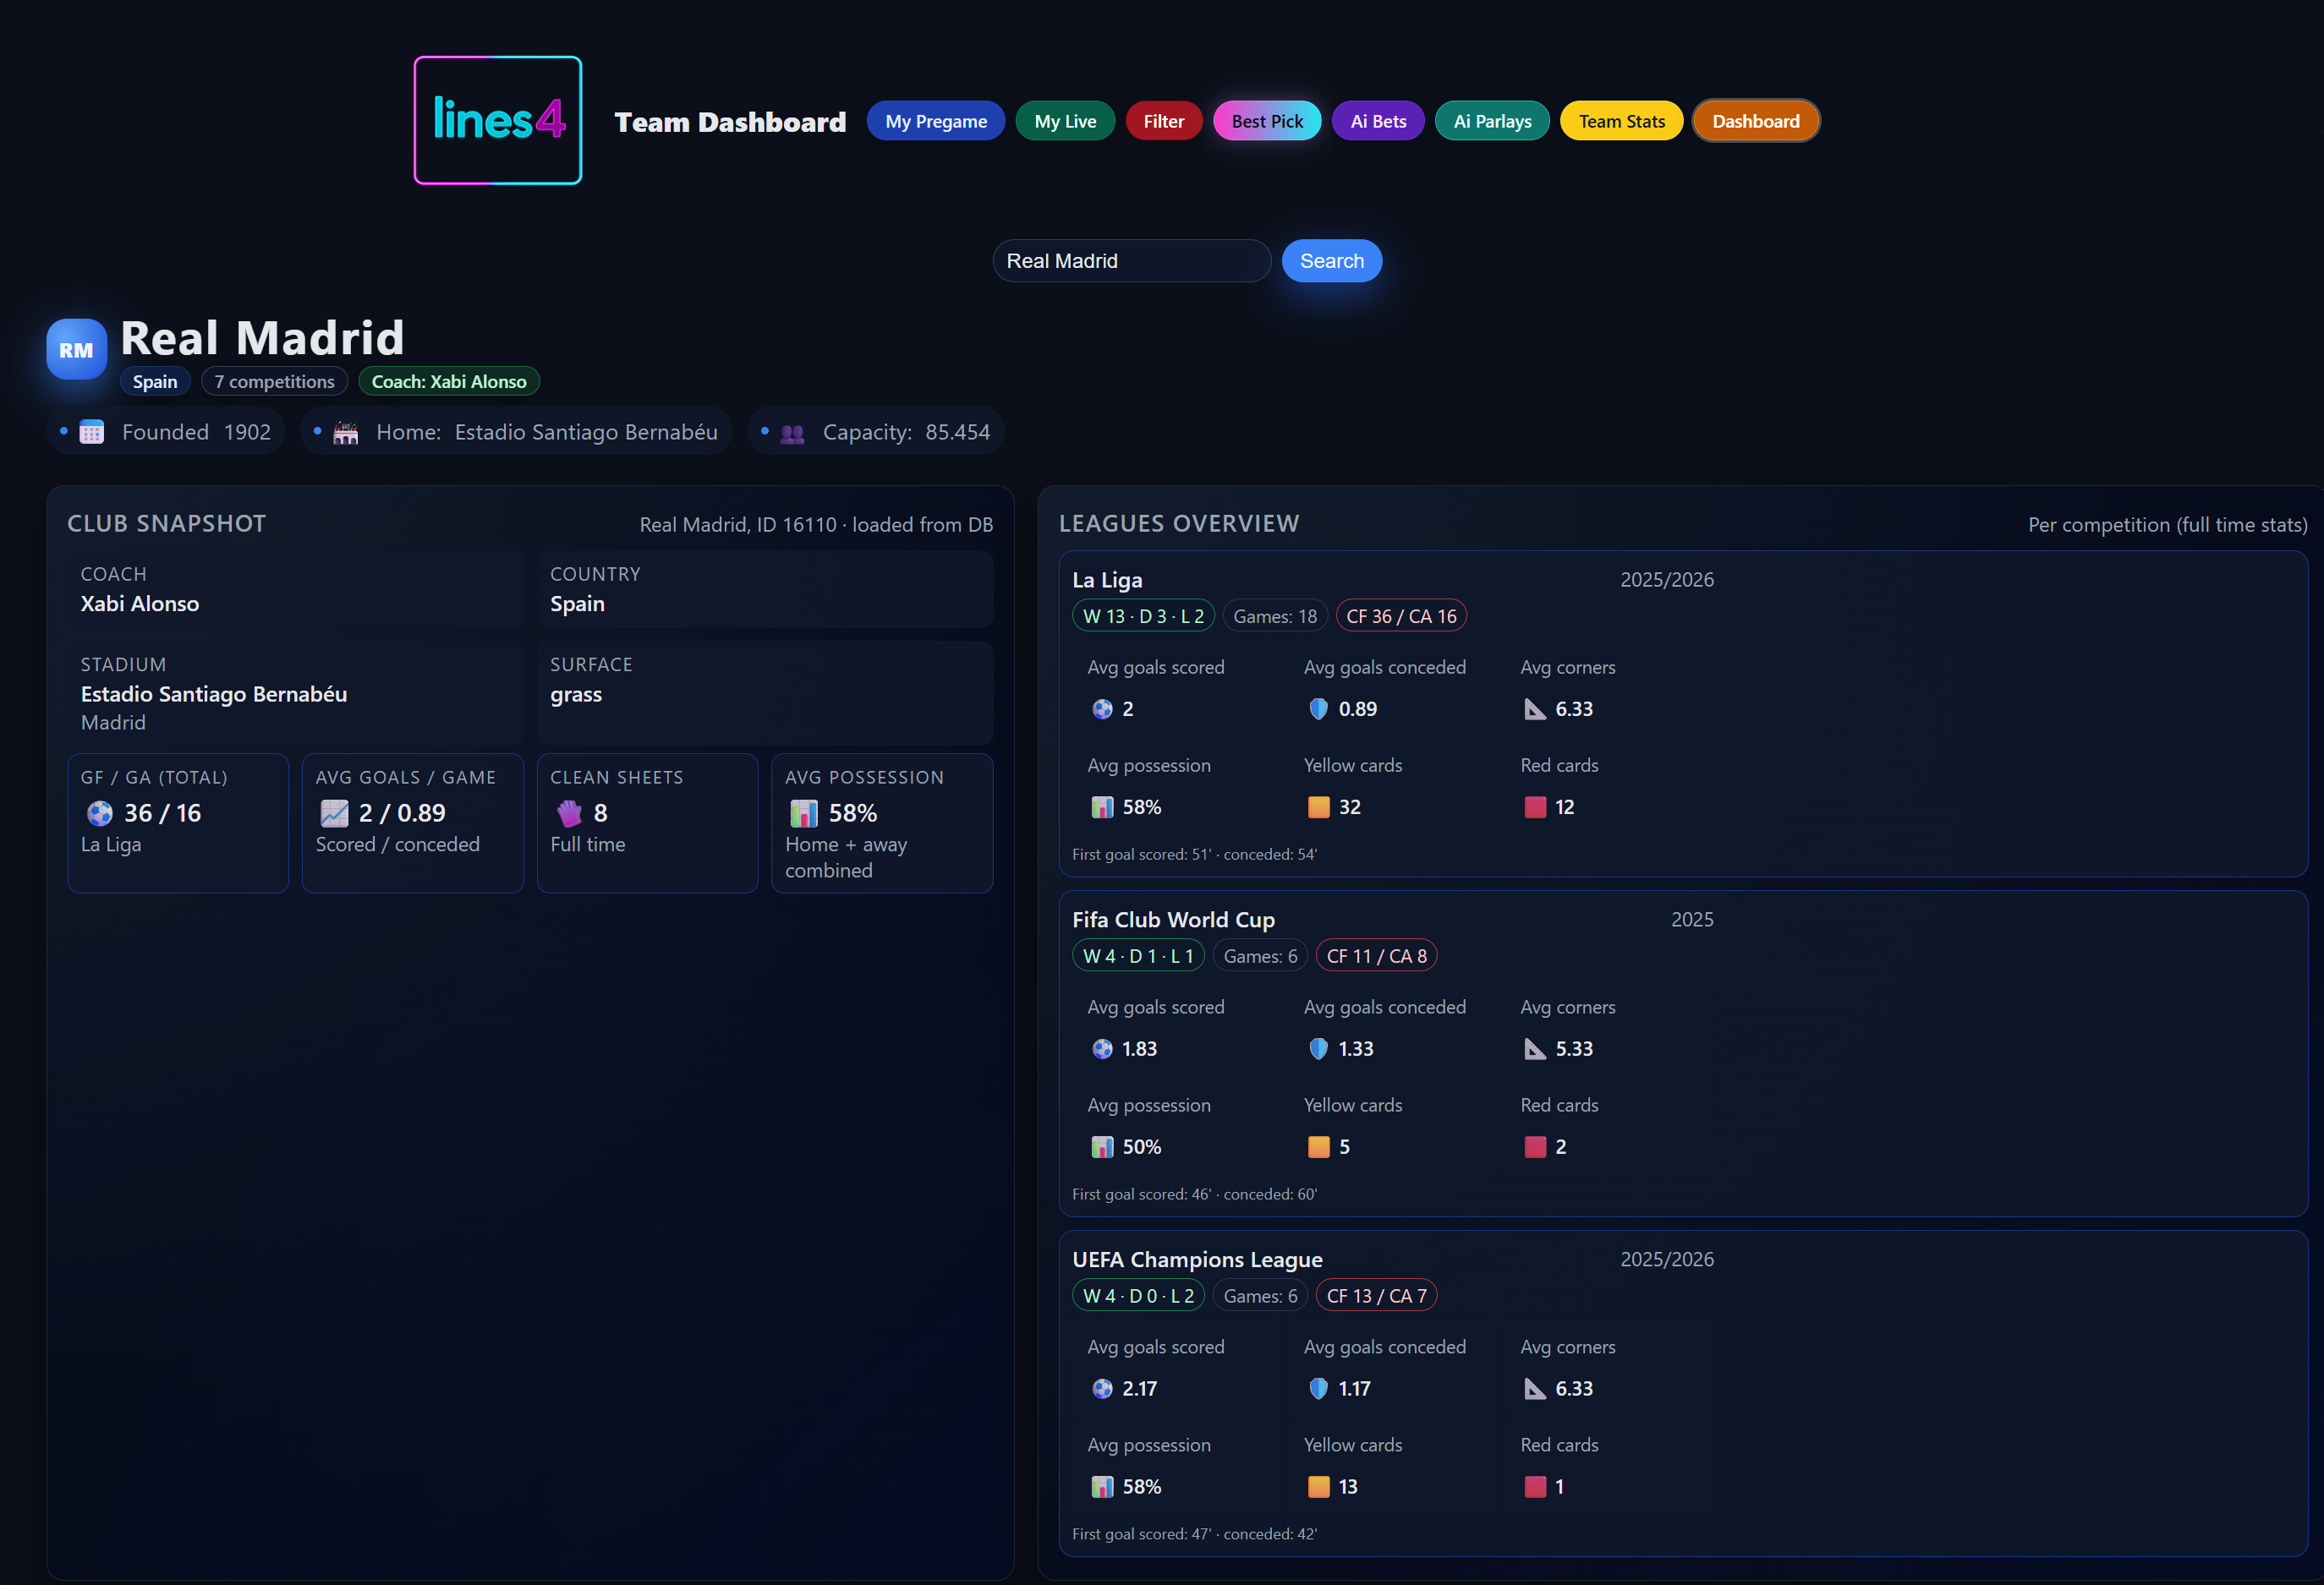The height and width of the screenshot is (1585, 2324).
Task: Click La Liga record W 13 · D 3 · L 2
Action: pyautogui.click(x=1143, y=616)
